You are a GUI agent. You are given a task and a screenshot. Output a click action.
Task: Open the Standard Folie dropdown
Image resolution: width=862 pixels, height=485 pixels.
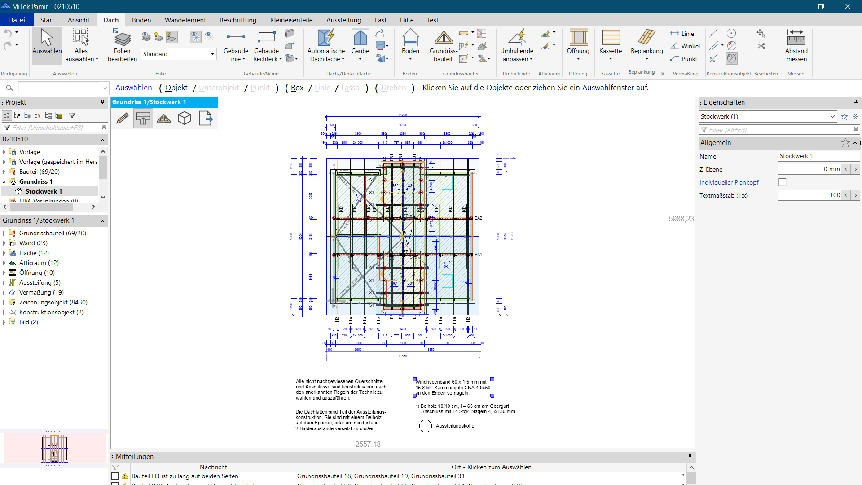pos(212,54)
